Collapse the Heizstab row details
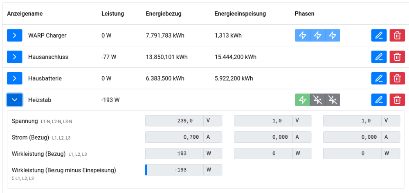 pyautogui.click(x=14, y=100)
